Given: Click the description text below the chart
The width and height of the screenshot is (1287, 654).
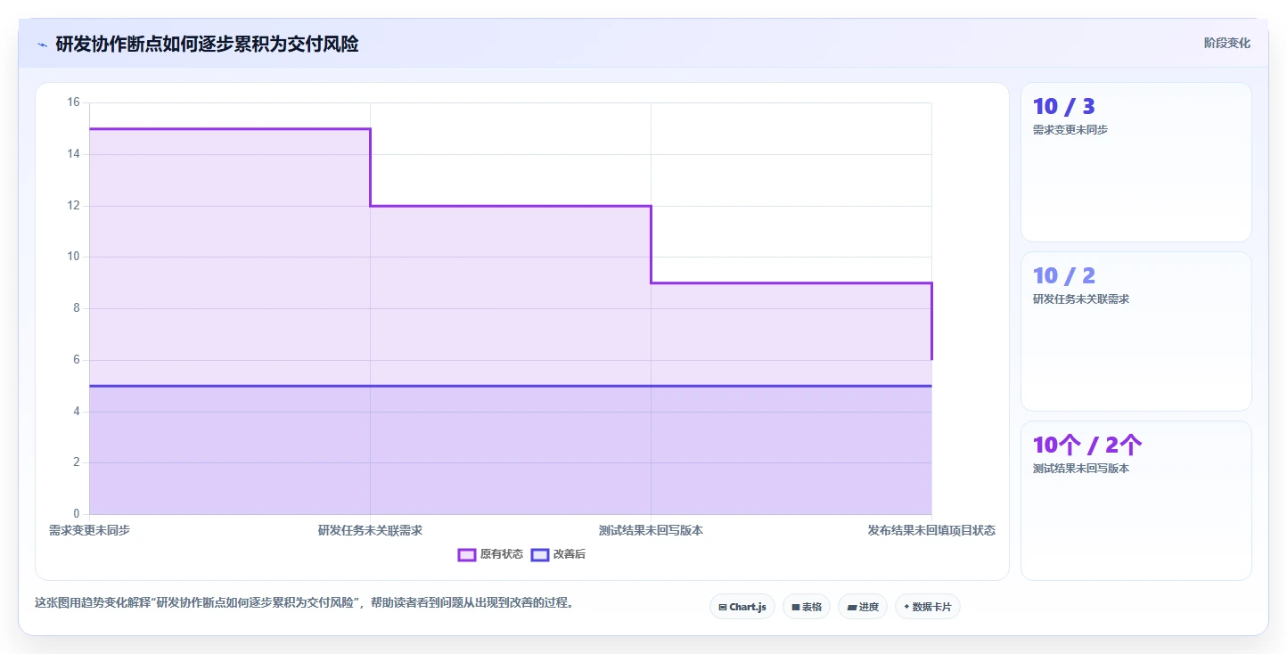Looking at the screenshot, I should coord(304,603).
